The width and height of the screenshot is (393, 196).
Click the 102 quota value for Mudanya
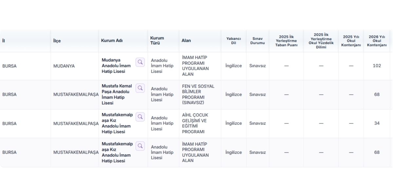pos(377,66)
